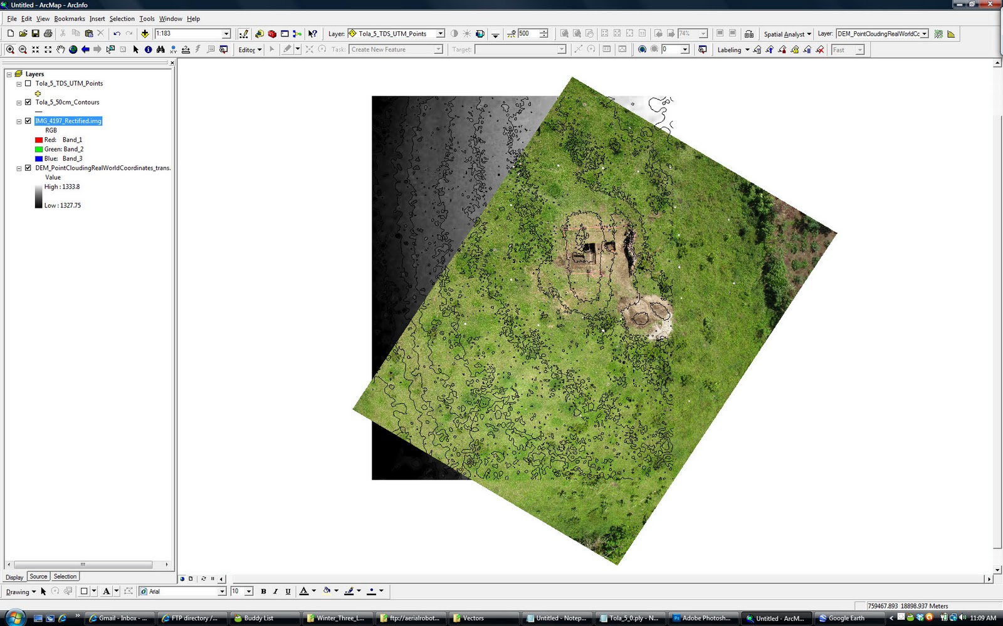1003x626 pixels.
Task: Activate the Go To XY tool
Action: (x=173, y=50)
